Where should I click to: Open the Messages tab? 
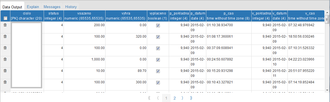(x=52, y=7)
